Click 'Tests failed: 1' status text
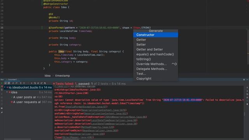The image size is (249, 140). [66, 84]
